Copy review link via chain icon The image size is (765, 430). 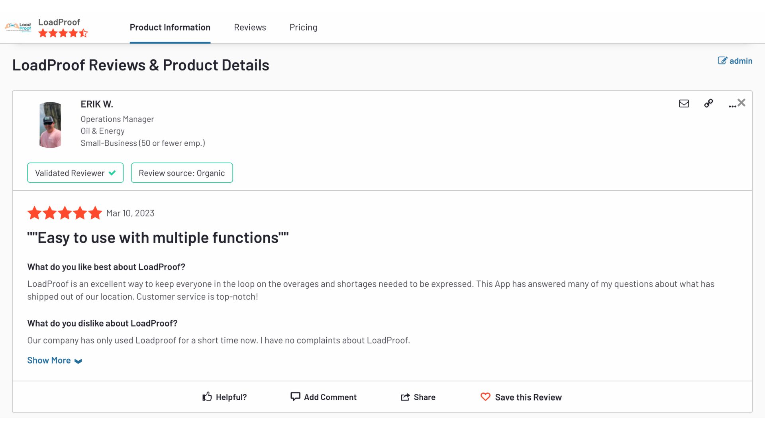[708, 104]
